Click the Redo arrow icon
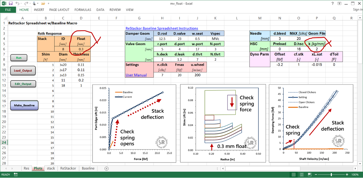363x178 pixels. pyautogui.click(x=27, y=3)
